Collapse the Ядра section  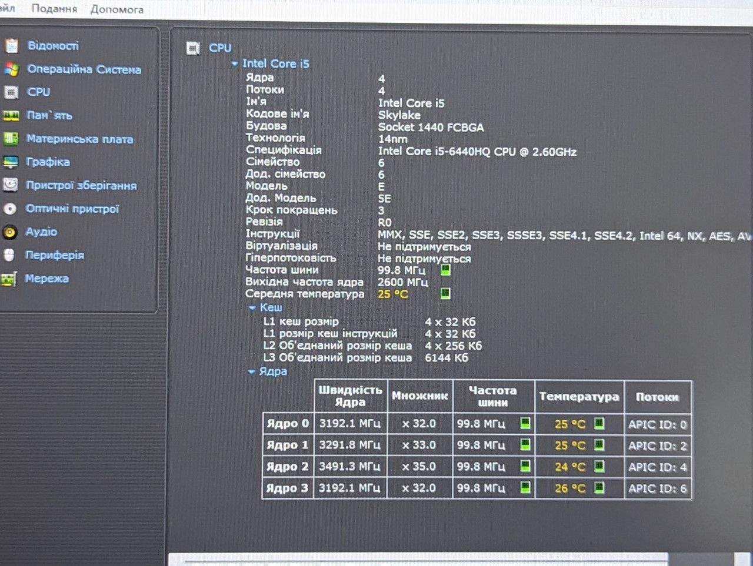(252, 371)
